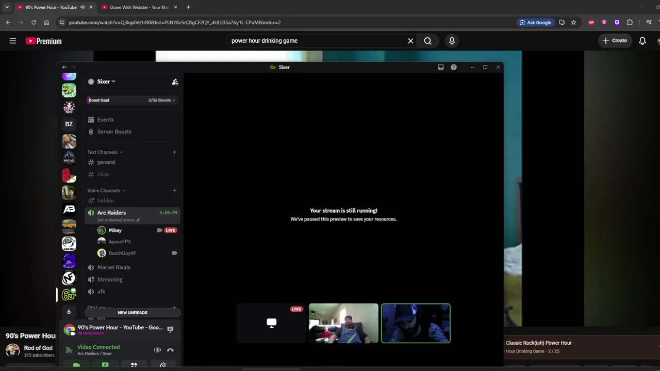Open a new browser tab
Screen dimensions: 660x371
click(x=188, y=7)
